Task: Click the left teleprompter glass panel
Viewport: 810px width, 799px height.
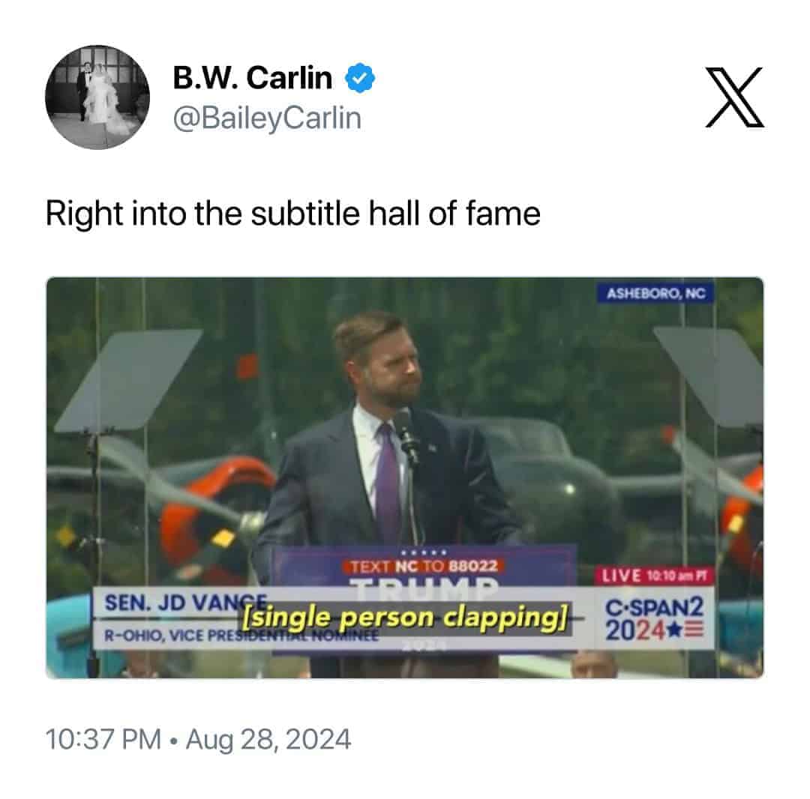Action: point(128,380)
